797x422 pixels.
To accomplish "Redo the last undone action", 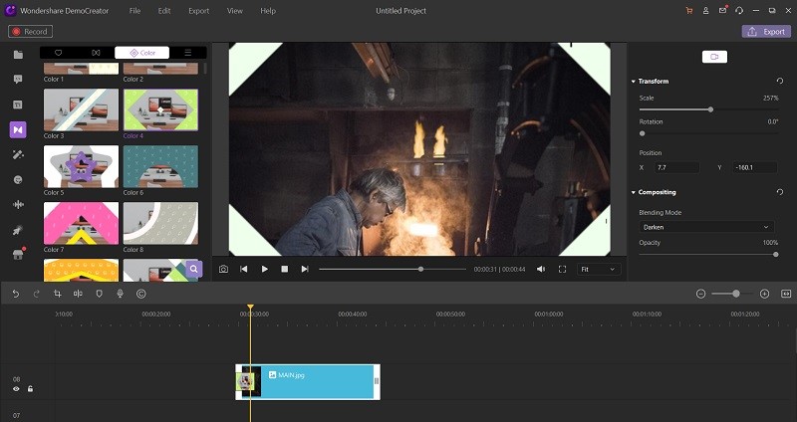I will point(37,294).
